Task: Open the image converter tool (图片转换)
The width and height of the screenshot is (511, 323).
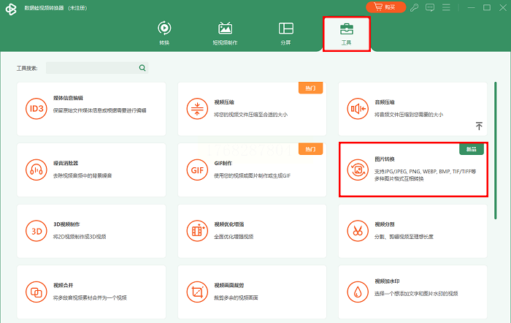Action: click(x=412, y=170)
